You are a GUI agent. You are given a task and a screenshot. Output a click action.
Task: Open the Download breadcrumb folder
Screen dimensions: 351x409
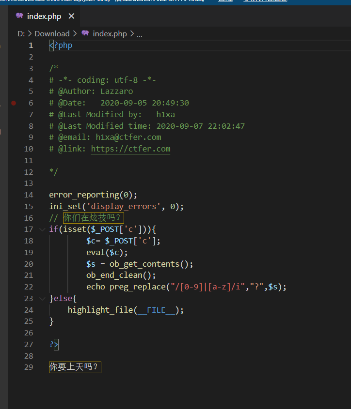(x=52, y=34)
